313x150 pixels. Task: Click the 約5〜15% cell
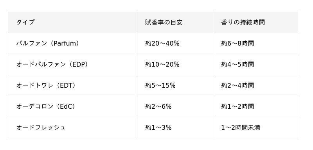(175, 86)
